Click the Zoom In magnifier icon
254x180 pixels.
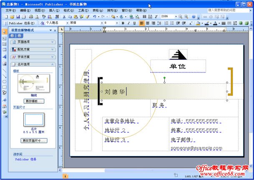(x=186, y=17)
